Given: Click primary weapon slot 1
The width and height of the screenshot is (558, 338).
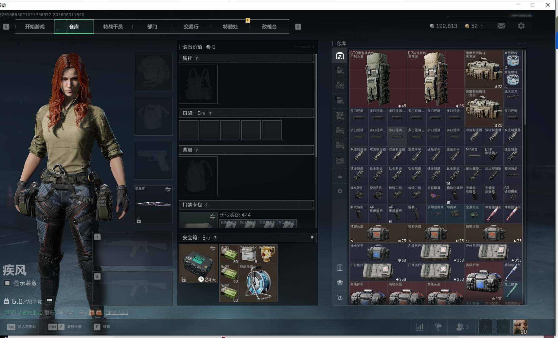Looking at the screenshot, I should click(x=133, y=249).
